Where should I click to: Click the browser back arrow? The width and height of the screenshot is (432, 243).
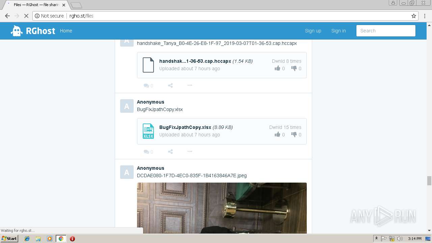pos(7,16)
